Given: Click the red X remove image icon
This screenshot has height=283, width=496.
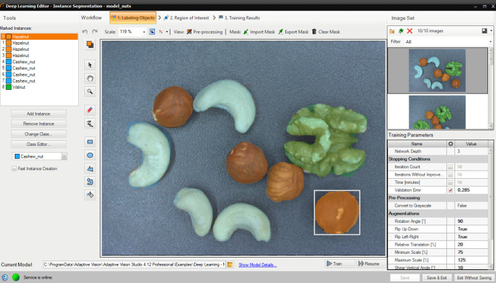Looking at the screenshot, I should pos(410,30).
